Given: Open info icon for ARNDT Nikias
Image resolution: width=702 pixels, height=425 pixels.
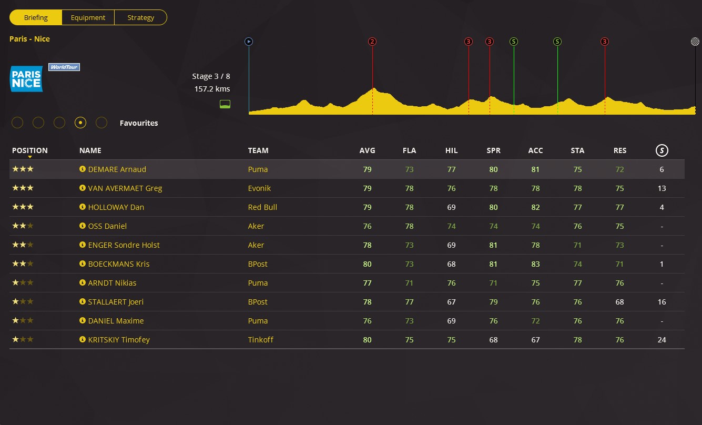Looking at the screenshot, I should (82, 283).
